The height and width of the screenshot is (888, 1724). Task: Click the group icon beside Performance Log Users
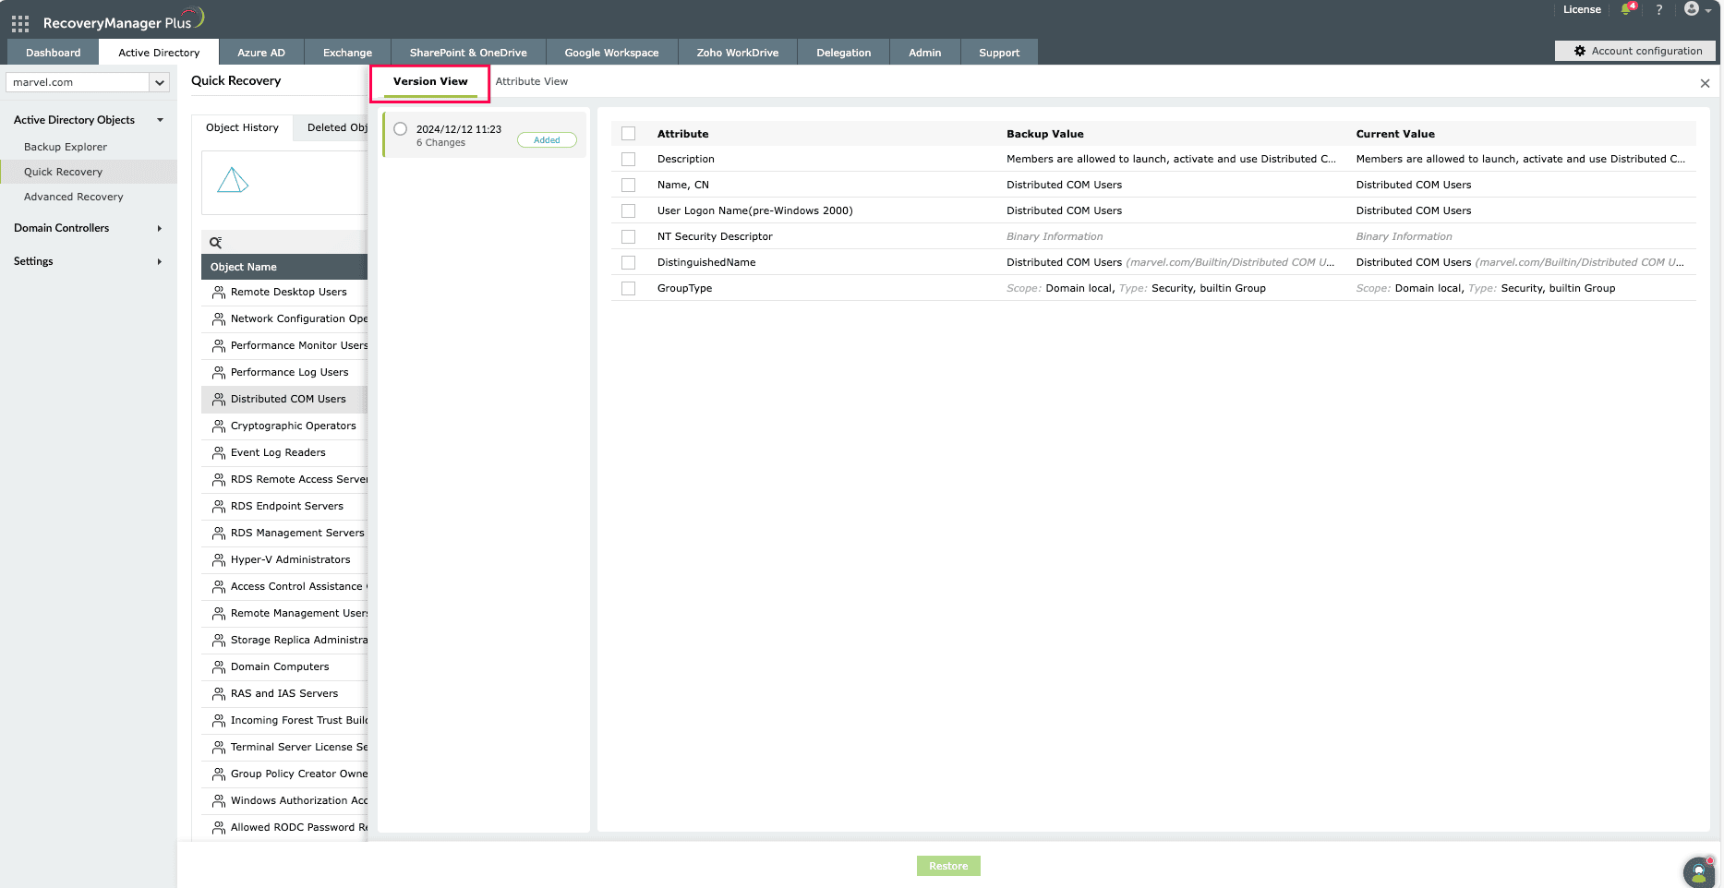(219, 373)
